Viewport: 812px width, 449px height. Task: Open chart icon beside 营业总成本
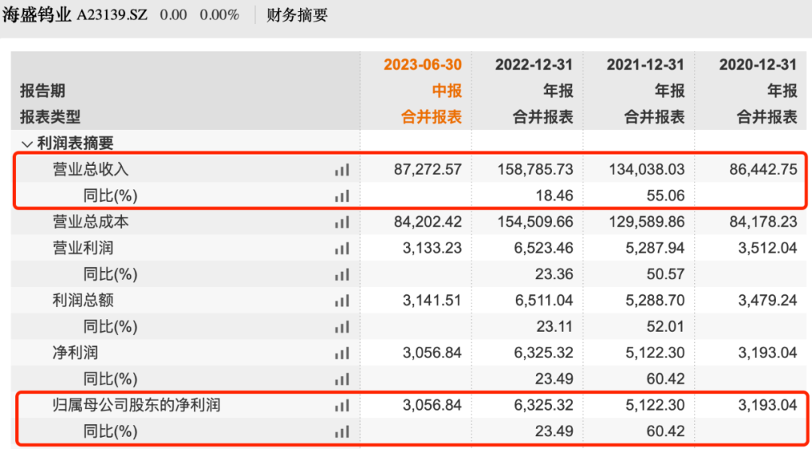[342, 222]
